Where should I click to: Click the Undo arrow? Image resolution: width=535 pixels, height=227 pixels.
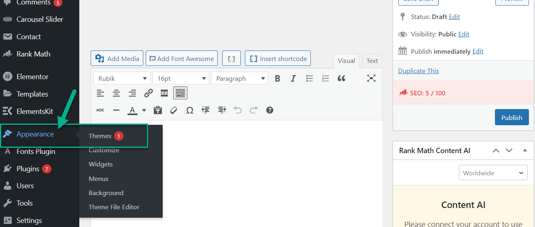[238, 110]
